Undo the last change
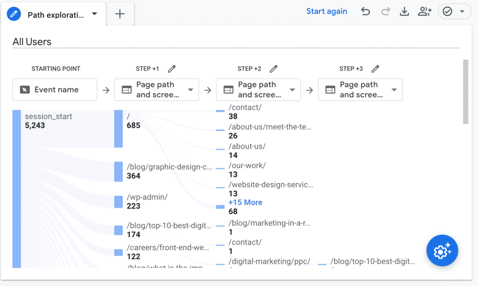Viewport: 478px width, 286px height. click(x=365, y=11)
